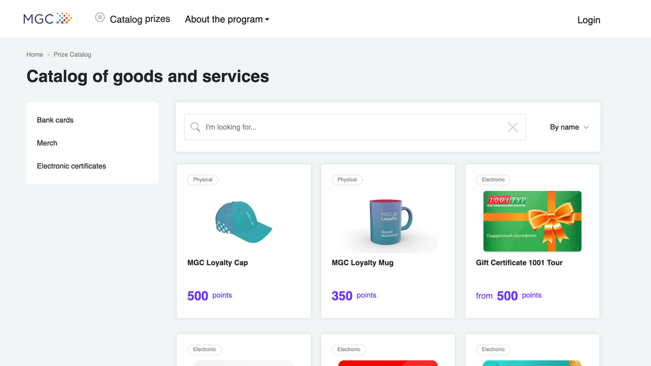Open the Catalog prizes menu item
651x366 pixels.
[x=140, y=19]
